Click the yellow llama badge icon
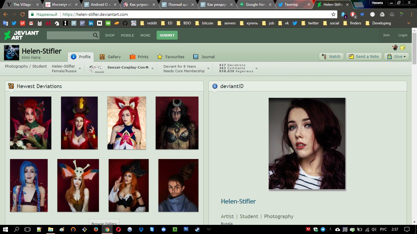 click(x=403, y=48)
